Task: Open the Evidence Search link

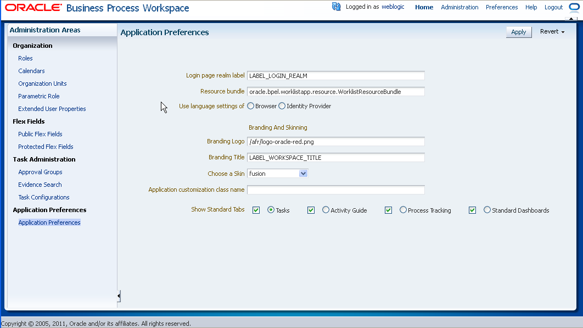Action: (x=40, y=185)
